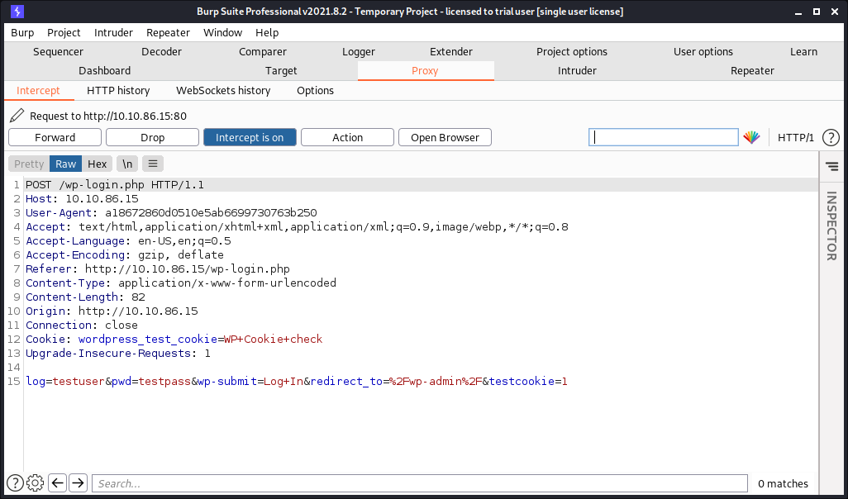Open the HTTP history sub-tab
This screenshot has height=499, width=848.
(x=118, y=90)
